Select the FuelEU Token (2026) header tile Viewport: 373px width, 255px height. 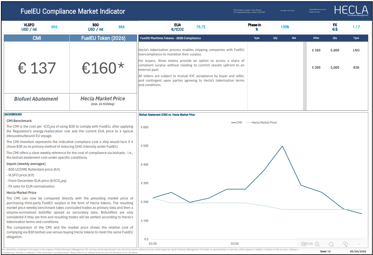103,38
